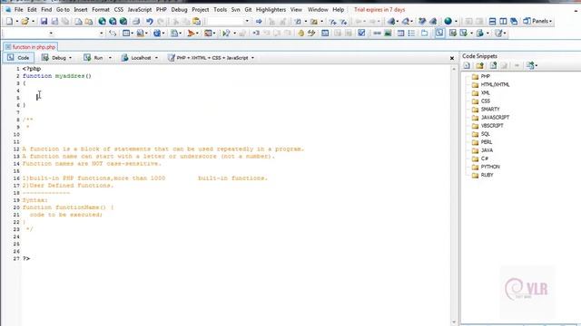The height and width of the screenshot is (326, 581).
Task: Click the first globe preview icon
Action: point(102,22)
